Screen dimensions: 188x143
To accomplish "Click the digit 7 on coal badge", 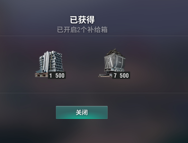I will (x=115, y=75).
